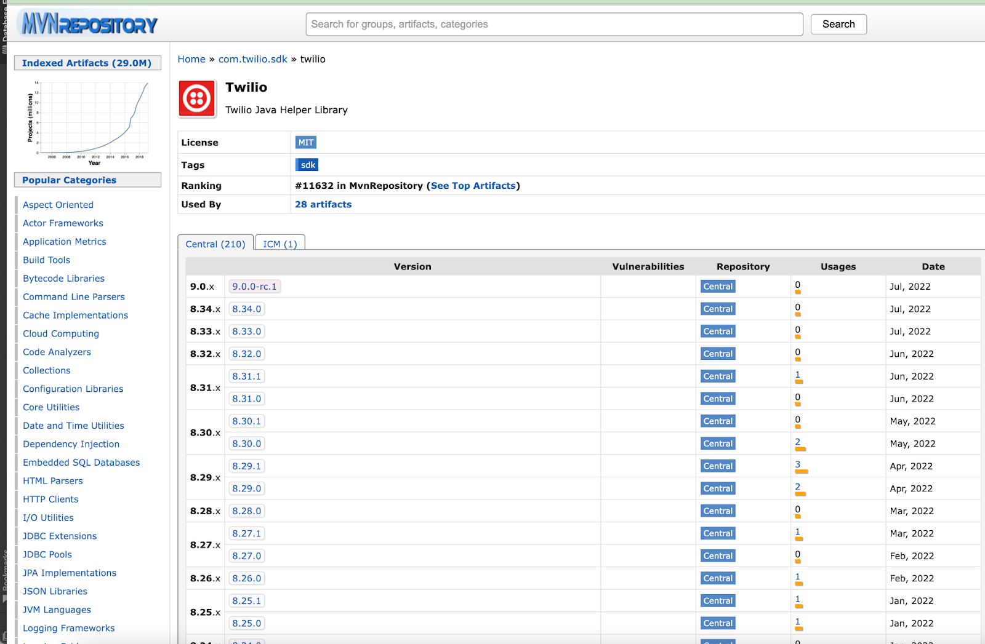Open Command Line Parsers category
985x644 pixels.
[x=74, y=297]
